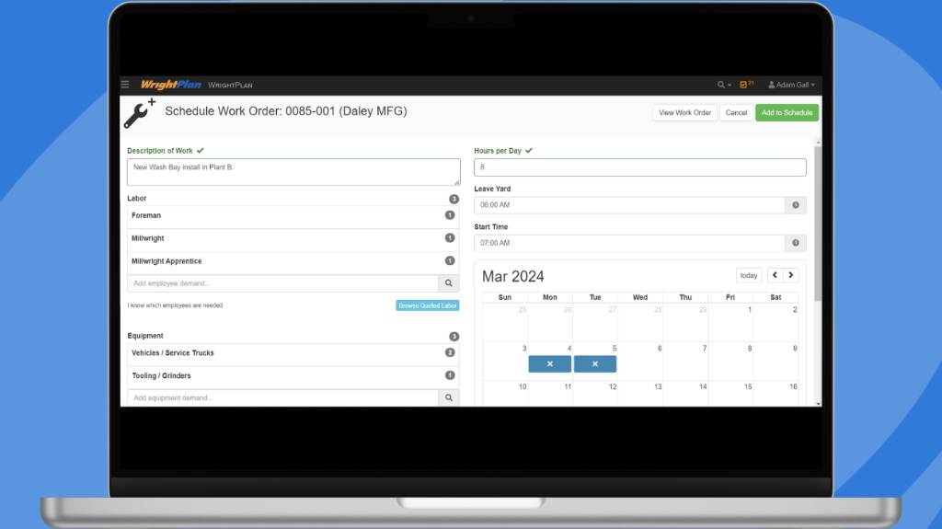Open the hamburger navigation menu
This screenshot has height=529, width=942.
125,85
